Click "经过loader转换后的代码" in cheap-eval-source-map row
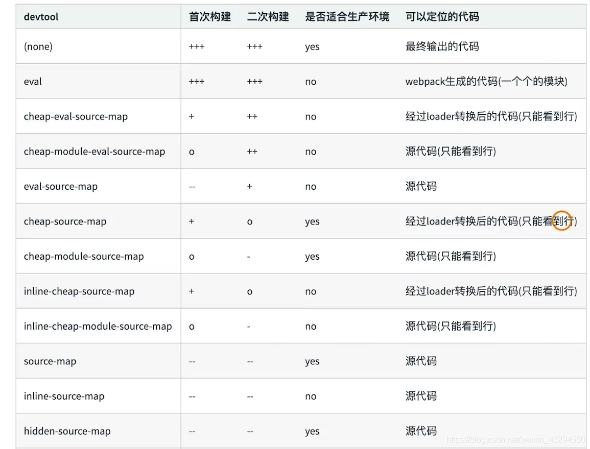Image resolution: width=590 pixels, height=449 pixels. click(462, 116)
